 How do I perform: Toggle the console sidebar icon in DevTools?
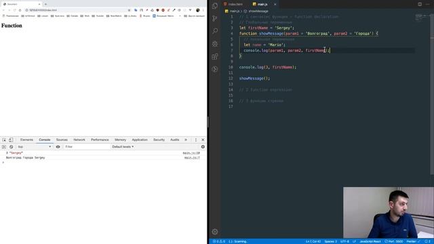click(4, 147)
